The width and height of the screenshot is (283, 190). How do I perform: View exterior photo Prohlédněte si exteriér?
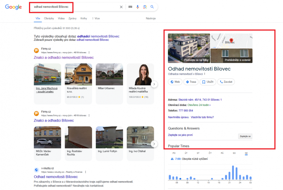click(x=232, y=56)
